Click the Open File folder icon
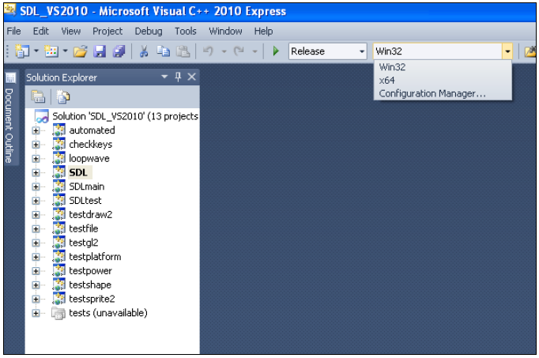This screenshot has width=539, height=358. 80,51
